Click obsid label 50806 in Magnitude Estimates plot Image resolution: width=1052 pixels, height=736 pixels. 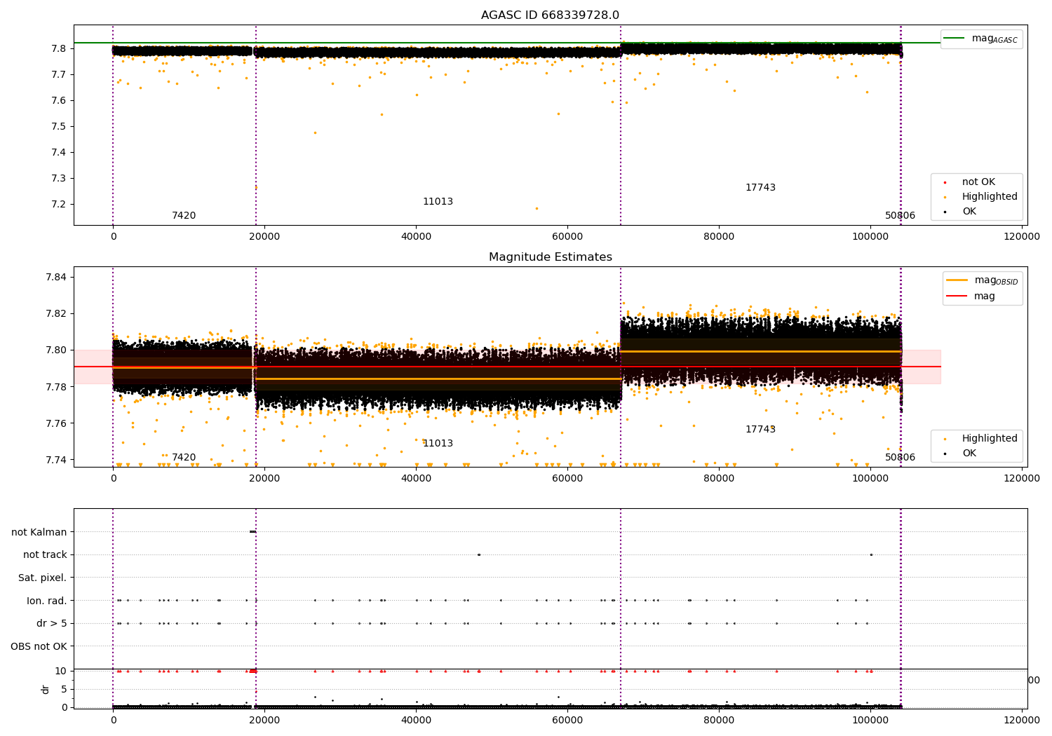pos(900,458)
